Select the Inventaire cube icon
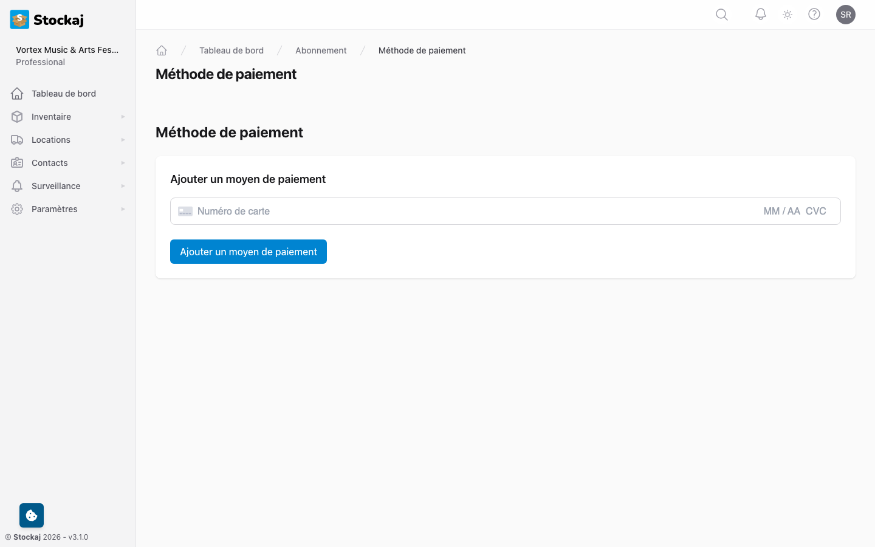The width and height of the screenshot is (875, 547). (x=17, y=116)
